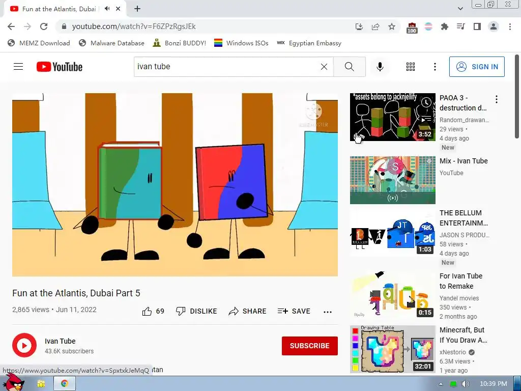
Task: Like the video with thumbs up
Action: pos(153,311)
